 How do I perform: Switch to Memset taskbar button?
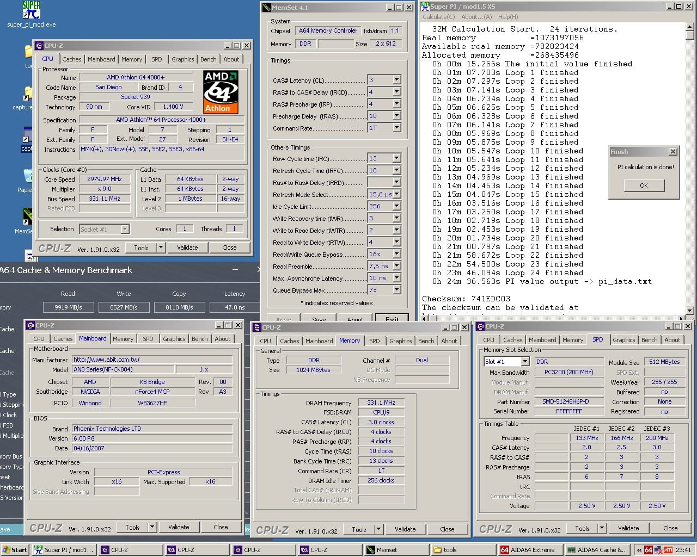(396, 550)
